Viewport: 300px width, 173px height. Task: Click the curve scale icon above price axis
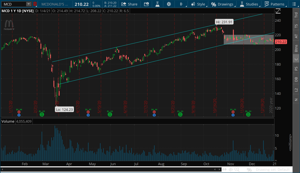[278, 11]
